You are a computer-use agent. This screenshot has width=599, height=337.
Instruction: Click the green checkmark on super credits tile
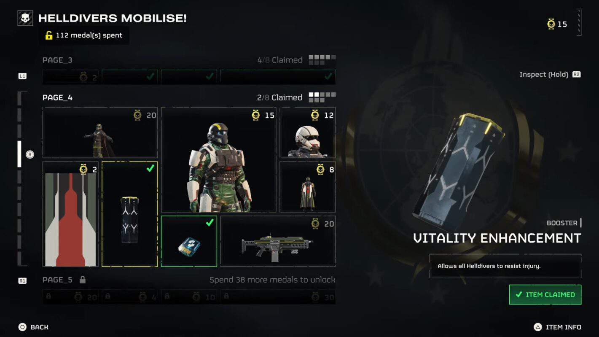(x=210, y=222)
